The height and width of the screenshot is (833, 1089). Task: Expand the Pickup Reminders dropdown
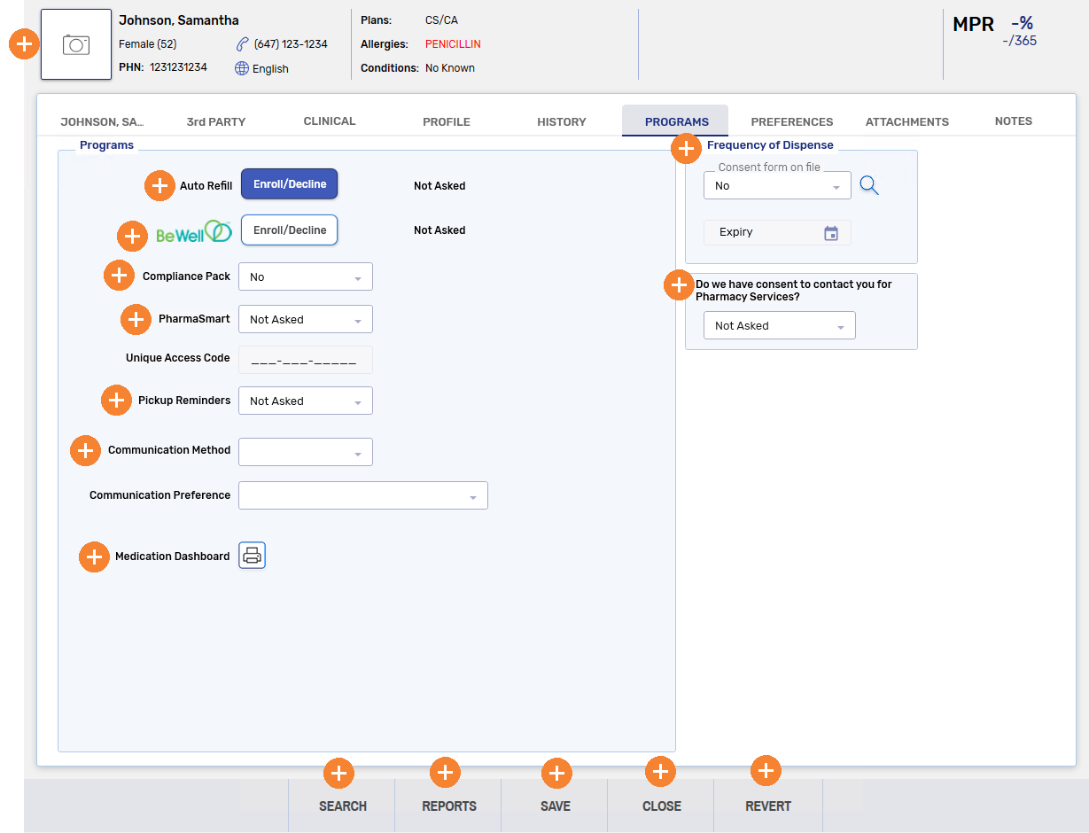click(x=305, y=401)
